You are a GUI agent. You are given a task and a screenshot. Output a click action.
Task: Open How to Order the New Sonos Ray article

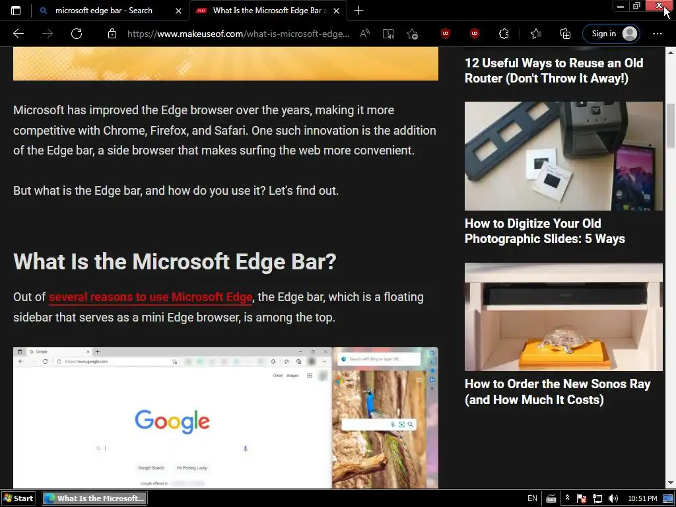click(x=557, y=392)
